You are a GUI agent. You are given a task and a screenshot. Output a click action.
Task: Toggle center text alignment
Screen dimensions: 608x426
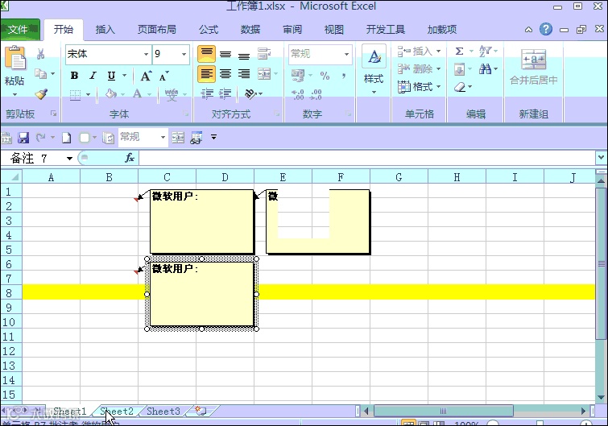click(x=225, y=73)
